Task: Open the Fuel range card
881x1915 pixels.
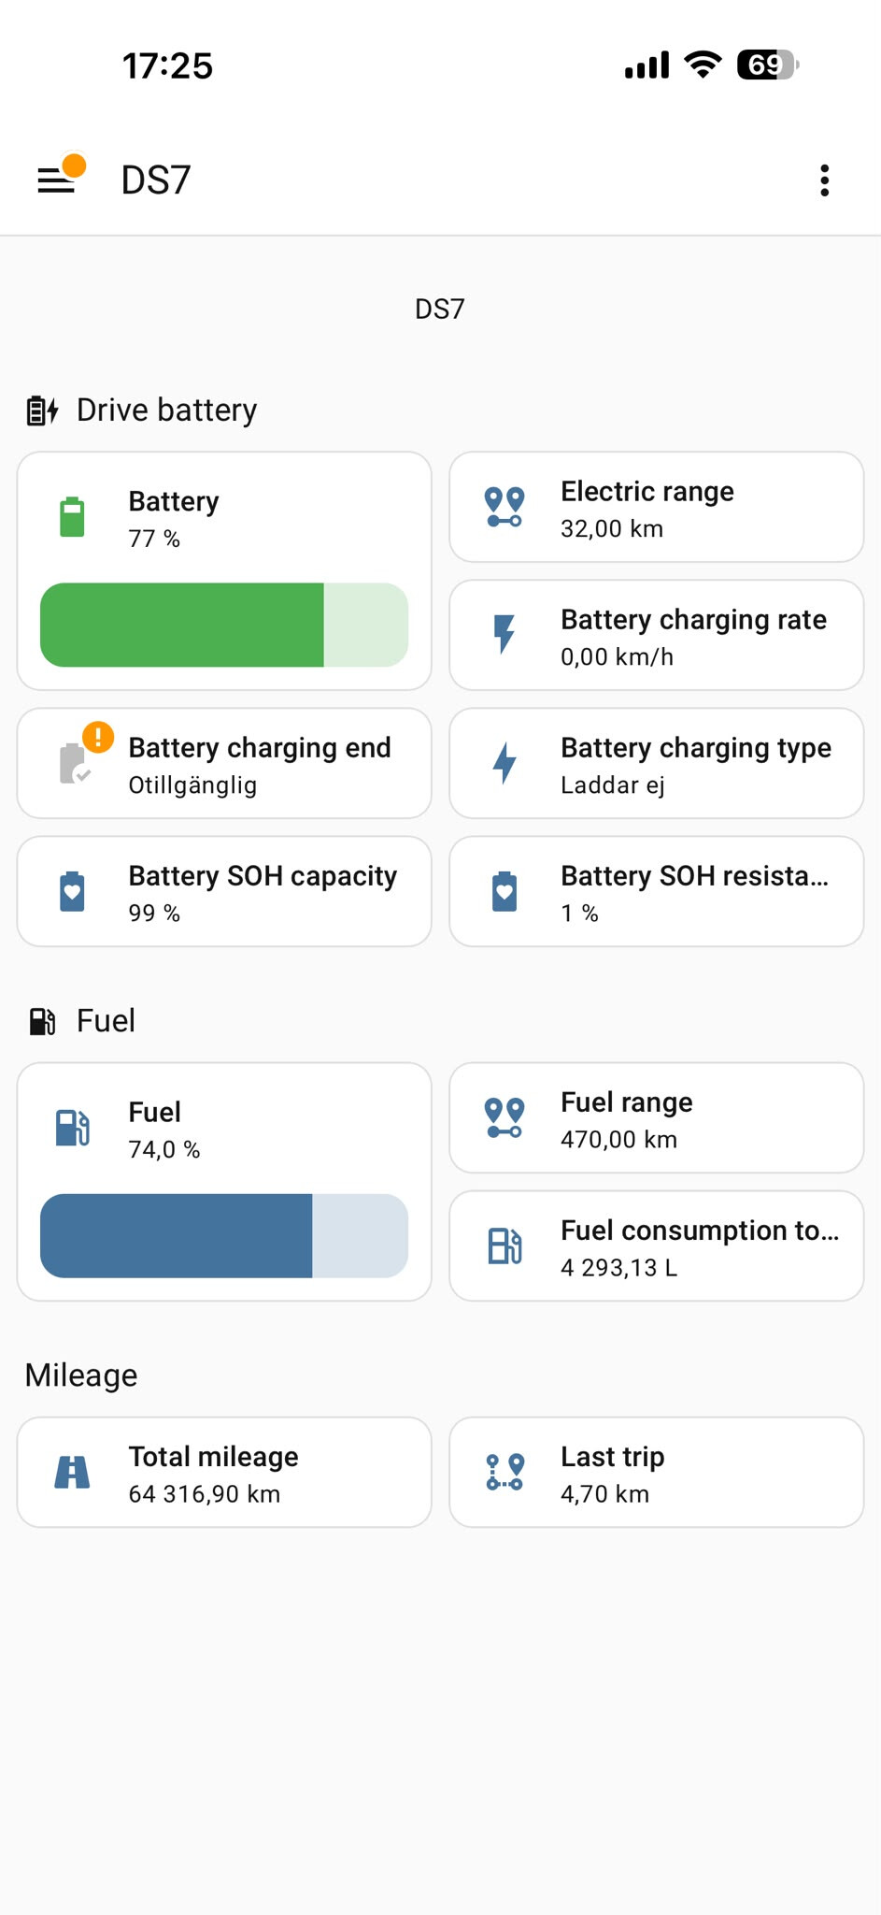Action: (657, 1117)
